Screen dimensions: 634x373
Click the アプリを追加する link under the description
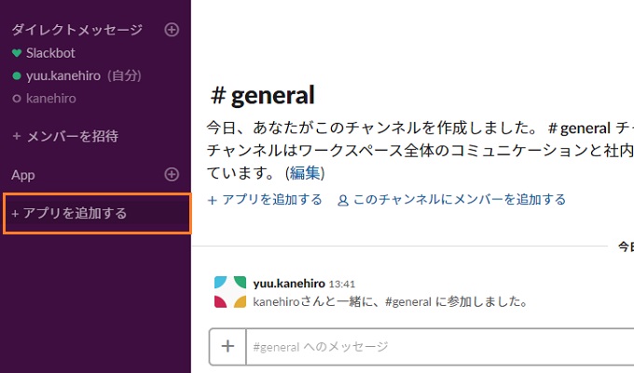tap(271, 199)
